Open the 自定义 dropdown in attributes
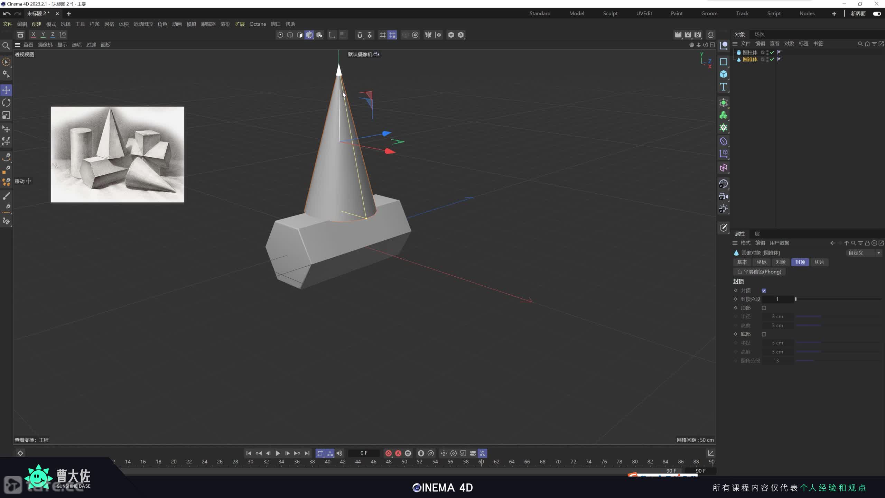 click(864, 253)
